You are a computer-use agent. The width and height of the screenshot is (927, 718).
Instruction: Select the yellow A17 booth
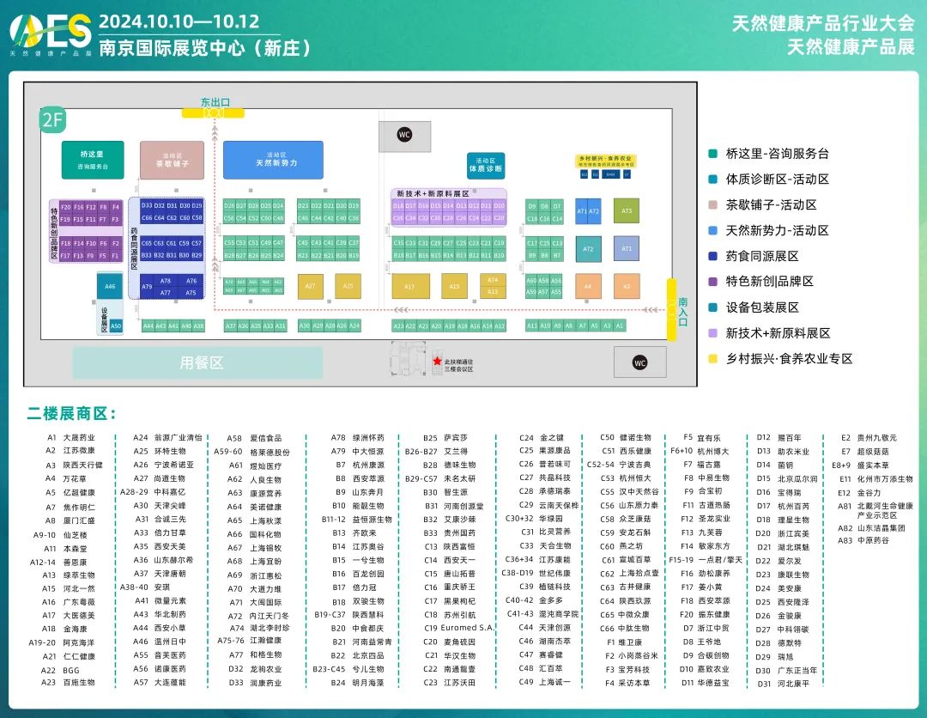pyautogui.click(x=410, y=286)
